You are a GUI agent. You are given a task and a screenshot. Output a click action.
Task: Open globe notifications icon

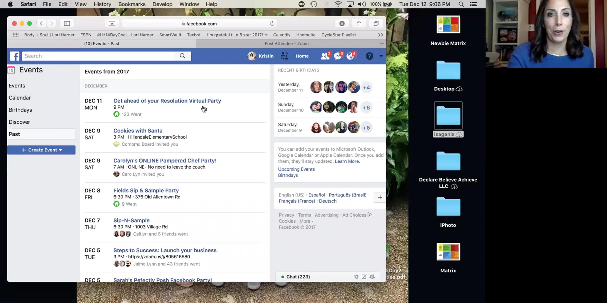coord(351,56)
